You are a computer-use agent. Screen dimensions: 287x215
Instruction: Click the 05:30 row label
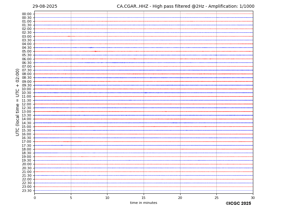(x=27, y=55)
